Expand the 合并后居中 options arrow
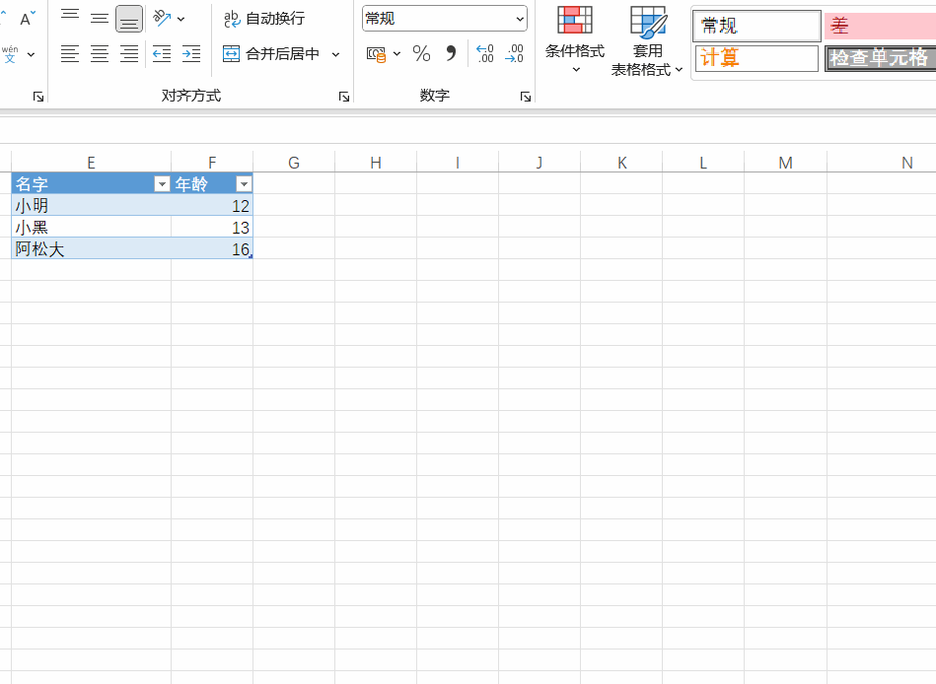 pos(335,54)
